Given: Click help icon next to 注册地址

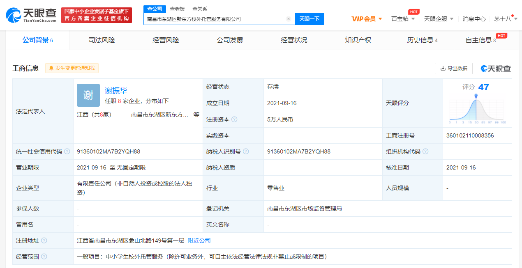Looking at the screenshot, I should (x=44, y=241).
